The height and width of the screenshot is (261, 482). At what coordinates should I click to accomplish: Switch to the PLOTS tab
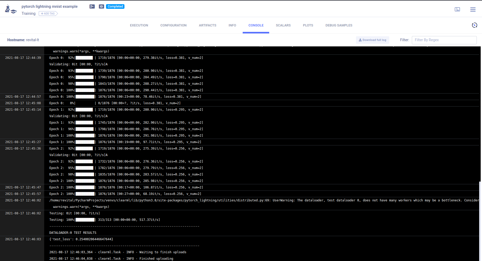(308, 25)
